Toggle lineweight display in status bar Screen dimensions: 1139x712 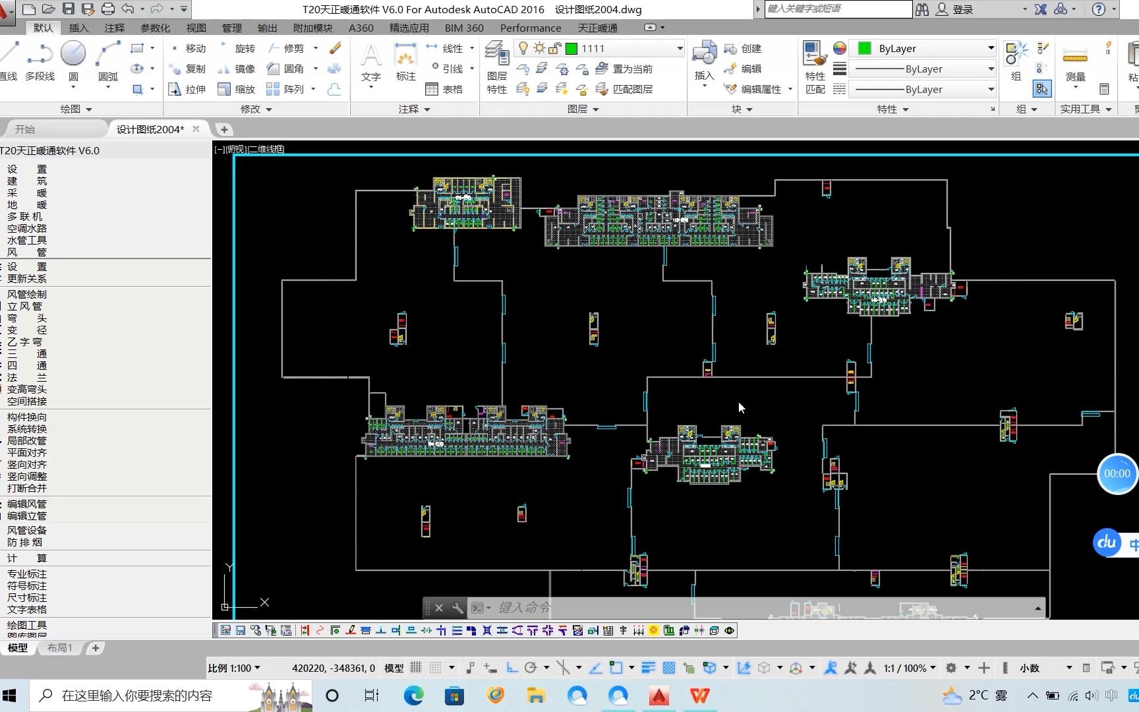[649, 668]
